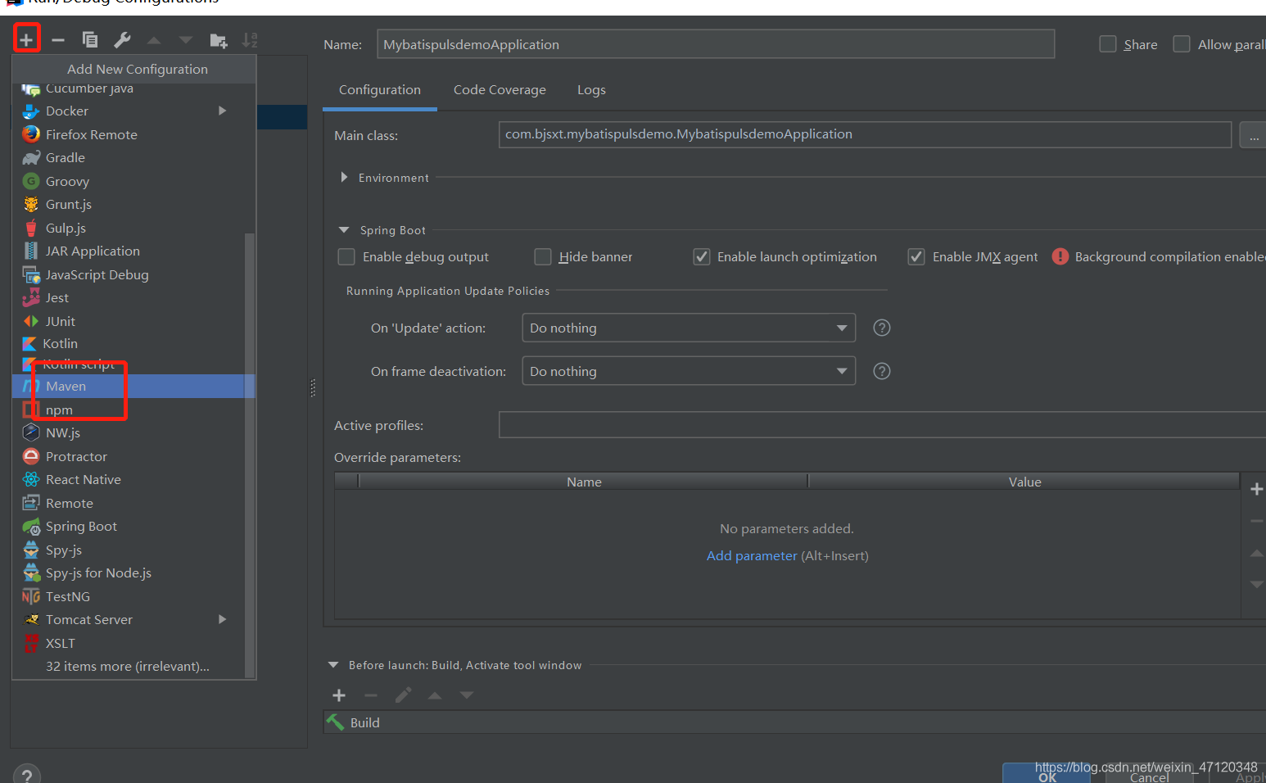Screen dimensions: 1266x783
Task: Toggle the Share checkbox
Action: click(x=1108, y=43)
